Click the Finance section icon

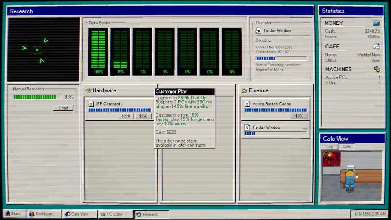click(x=244, y=90)
